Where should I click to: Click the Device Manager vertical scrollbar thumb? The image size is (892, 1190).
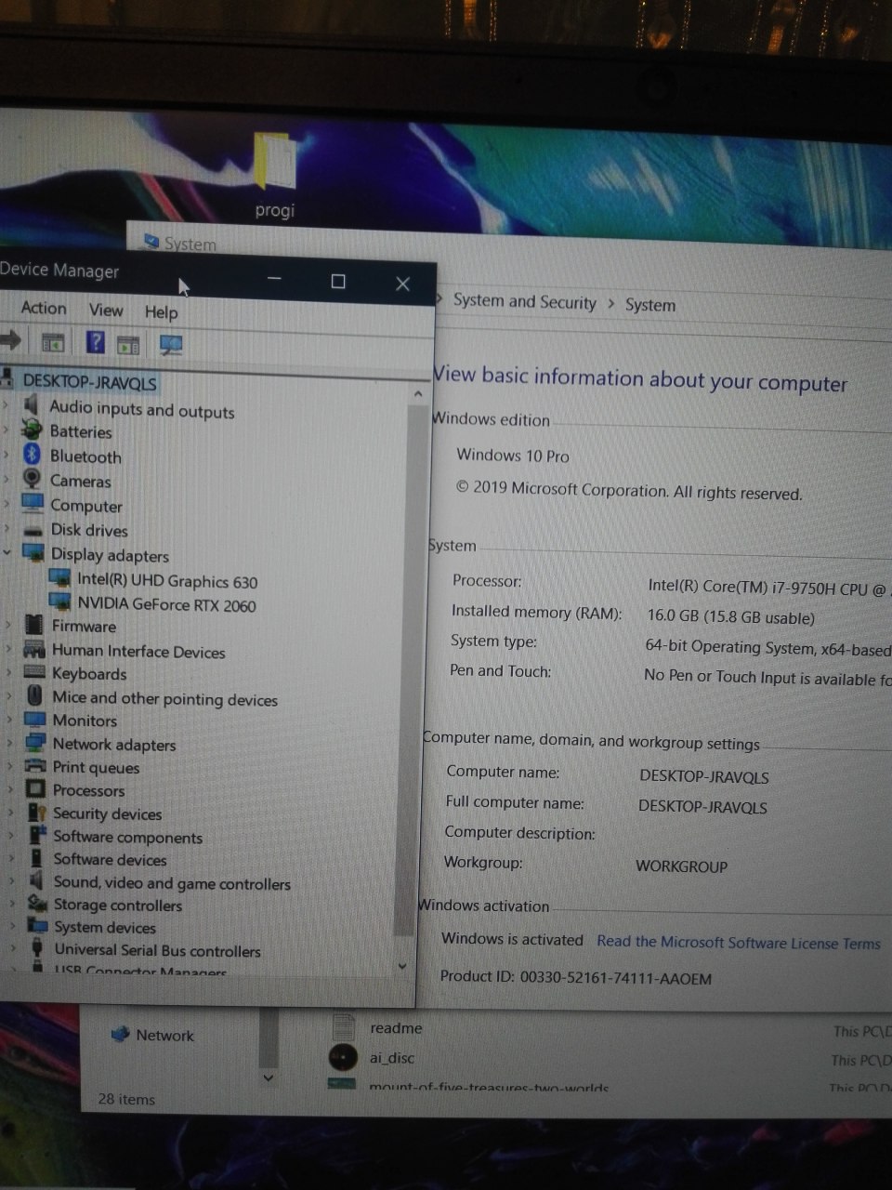pos(410,669)
